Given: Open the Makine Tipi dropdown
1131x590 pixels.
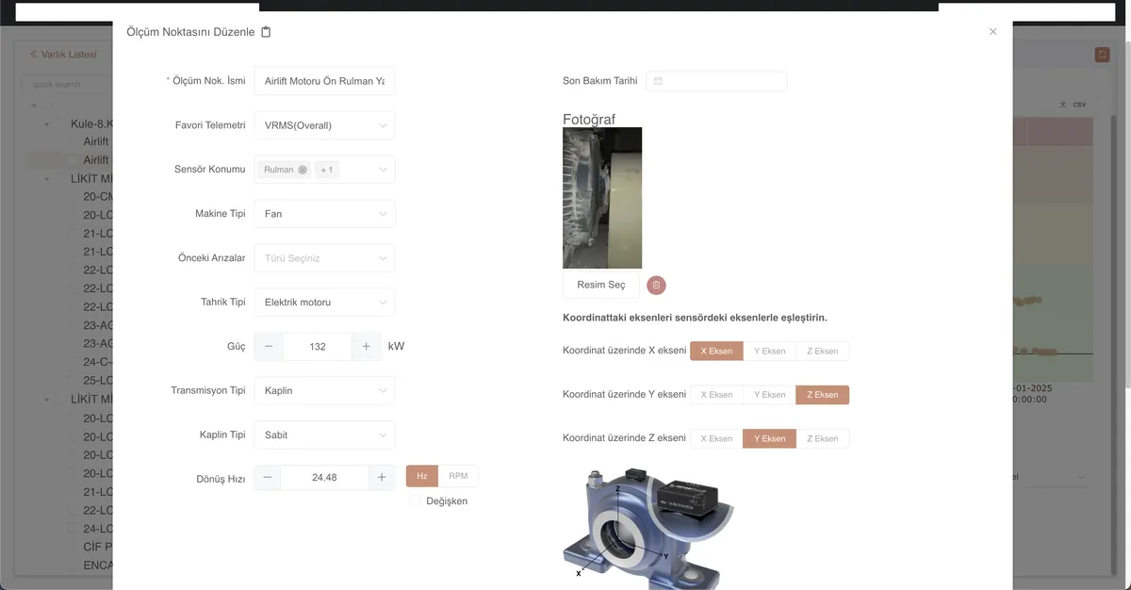Looking at the screenshot, I should [324, 214].
